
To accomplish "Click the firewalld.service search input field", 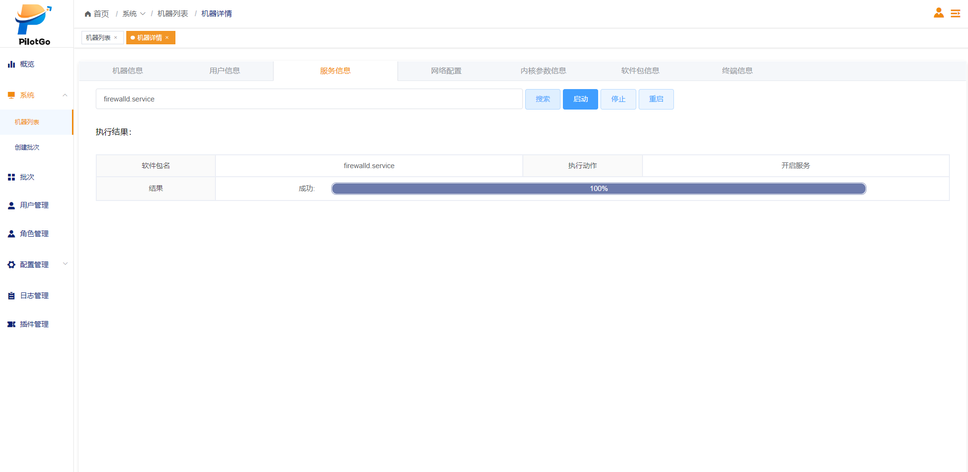I will [309, 99].
